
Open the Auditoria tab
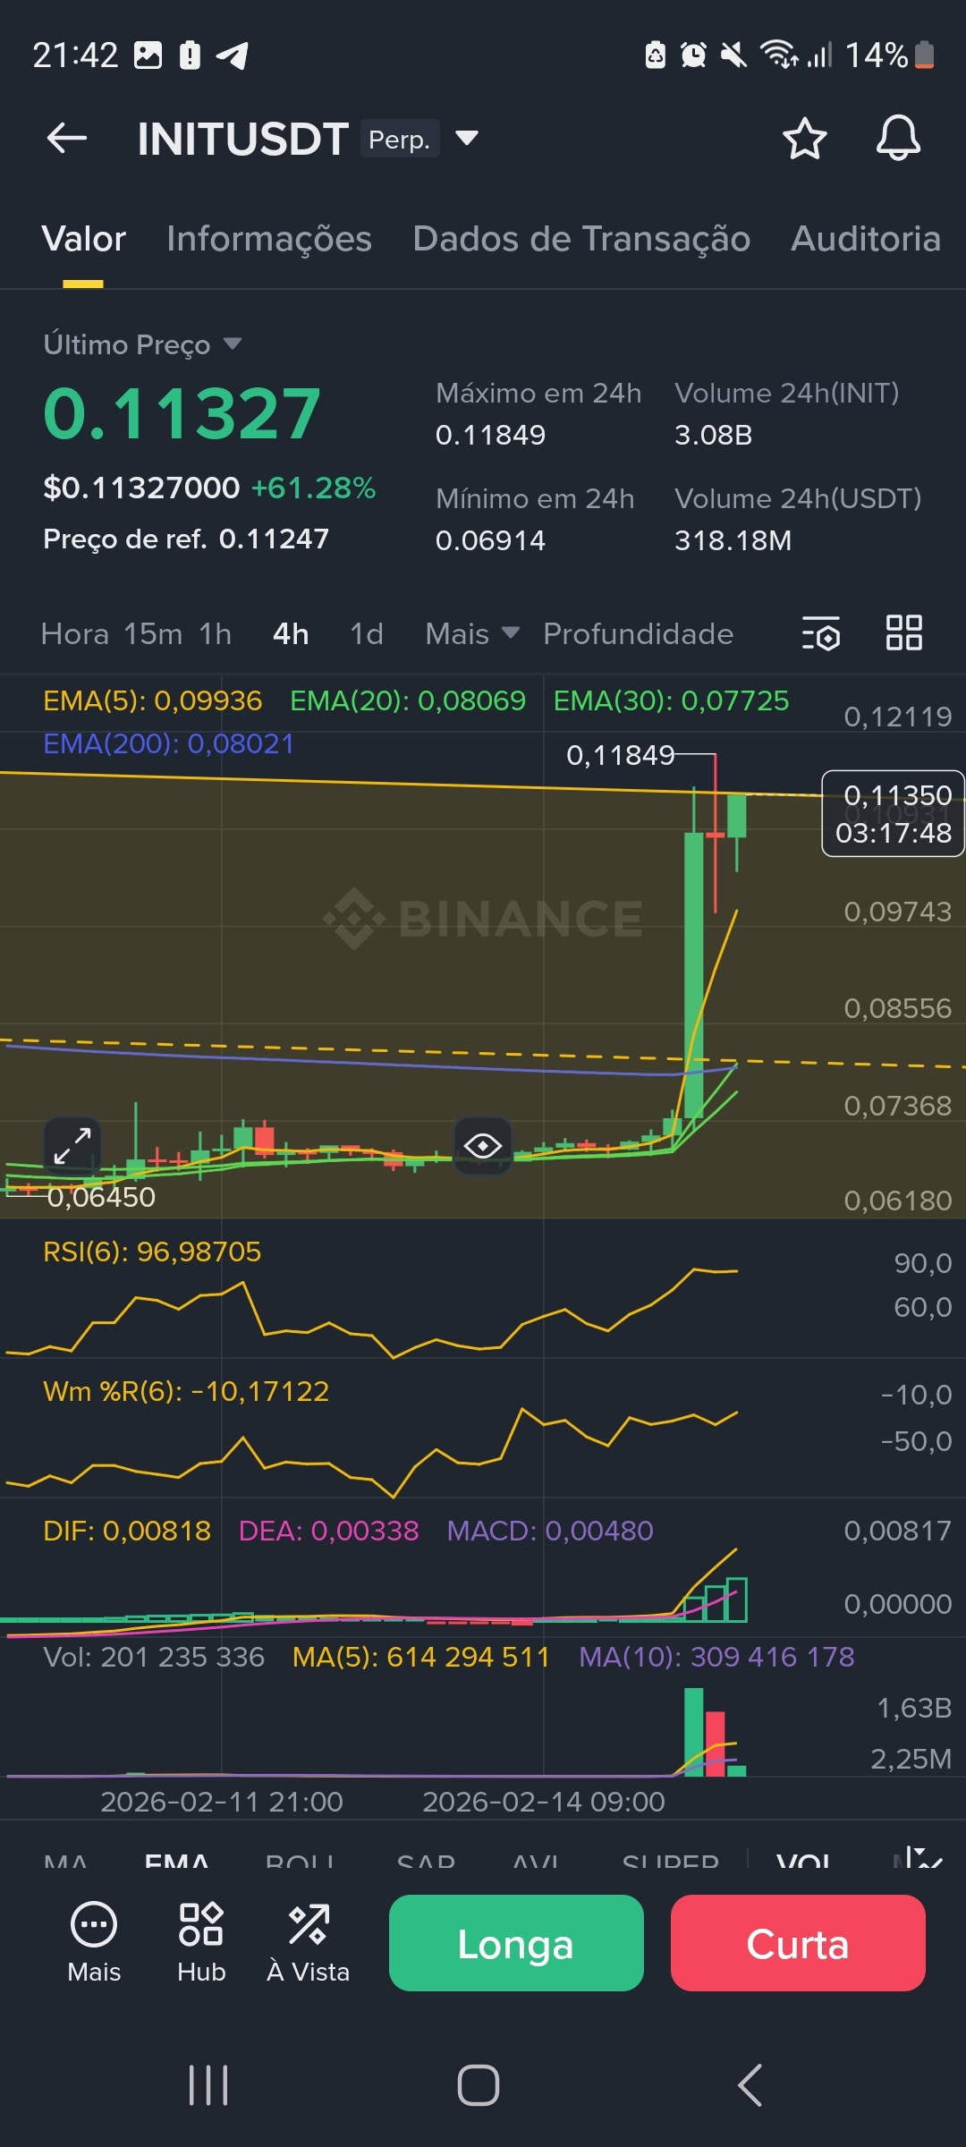pos(865,240)
